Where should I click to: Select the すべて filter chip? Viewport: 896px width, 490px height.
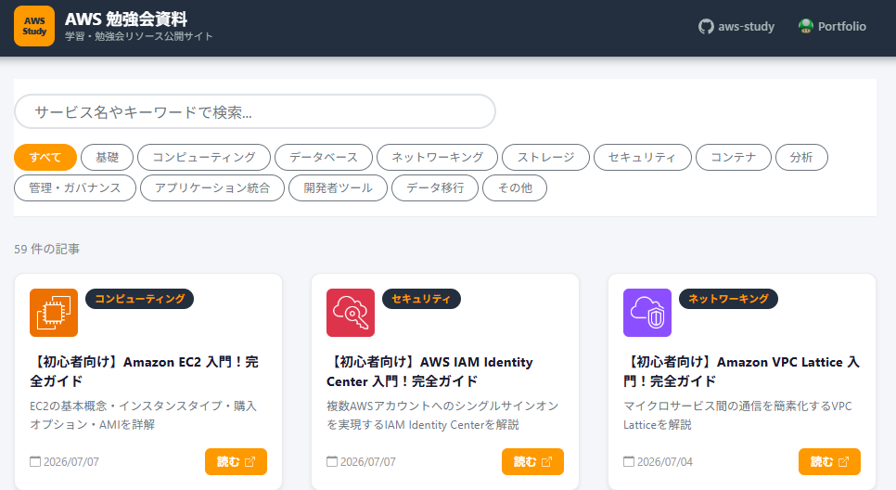point(45,157)
